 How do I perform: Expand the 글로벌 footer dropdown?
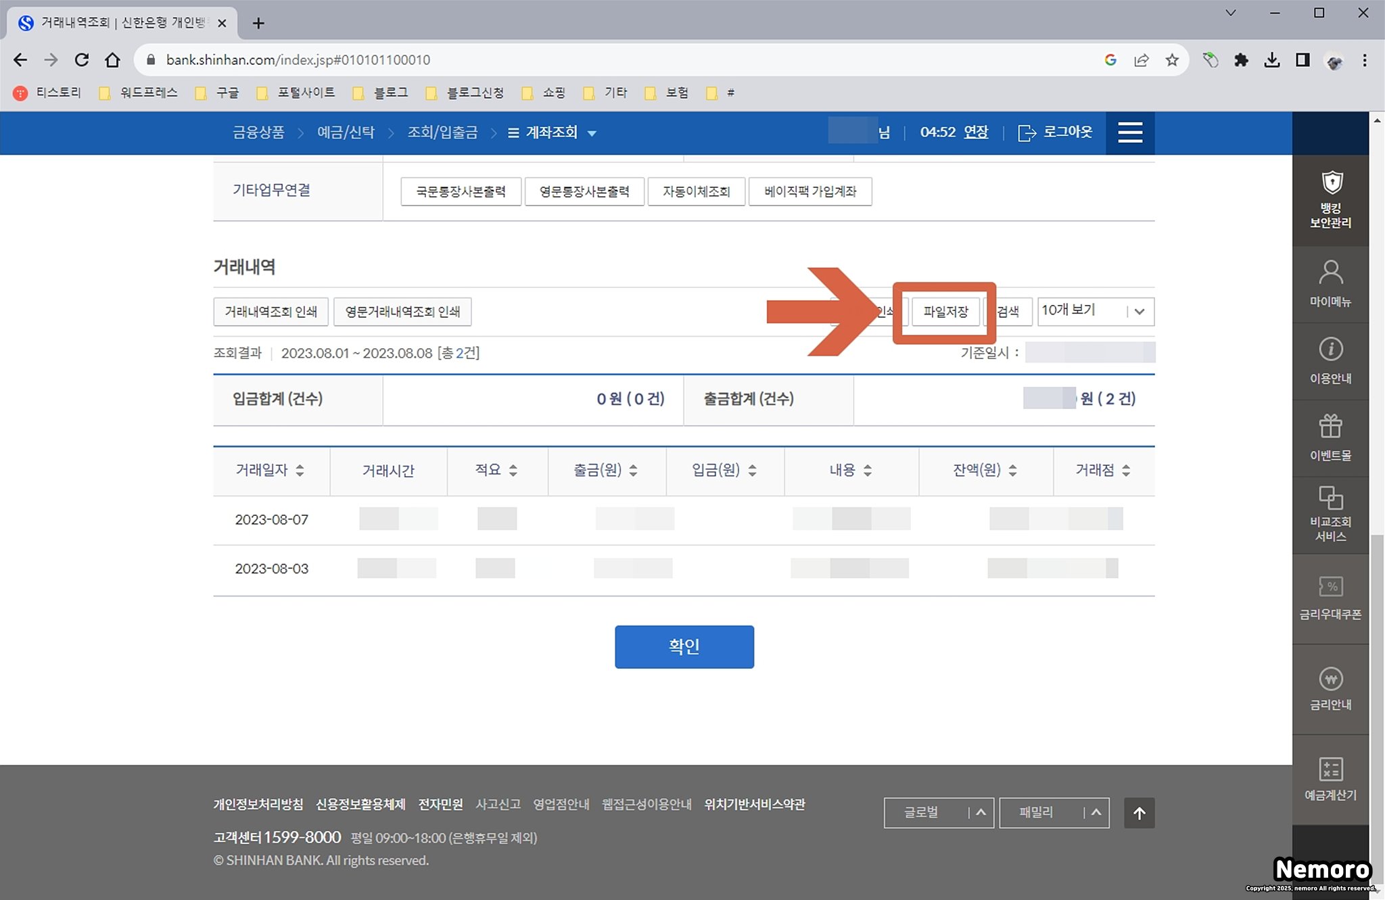pyautogui.click(x=938, y=813)
